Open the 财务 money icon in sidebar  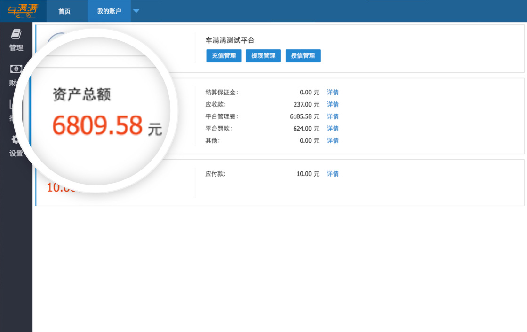coord(16,69)
